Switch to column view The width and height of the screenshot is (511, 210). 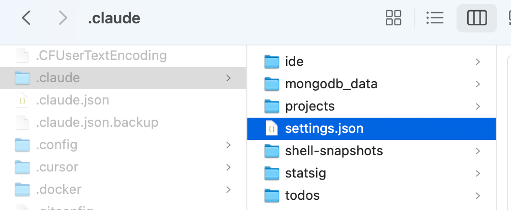coord(477,18)
